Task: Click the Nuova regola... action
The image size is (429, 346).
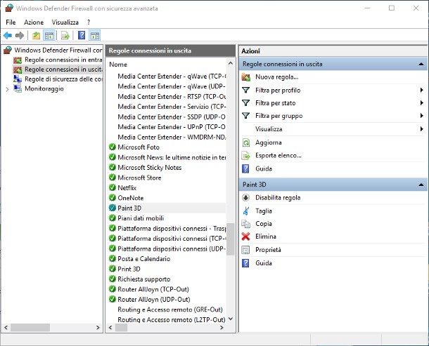Action: pos(277,77)
